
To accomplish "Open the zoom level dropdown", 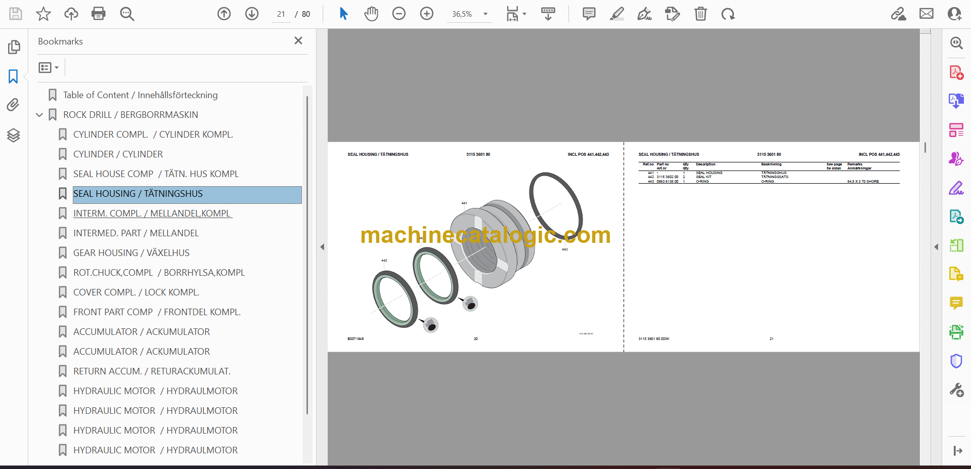I will [485, 14].
